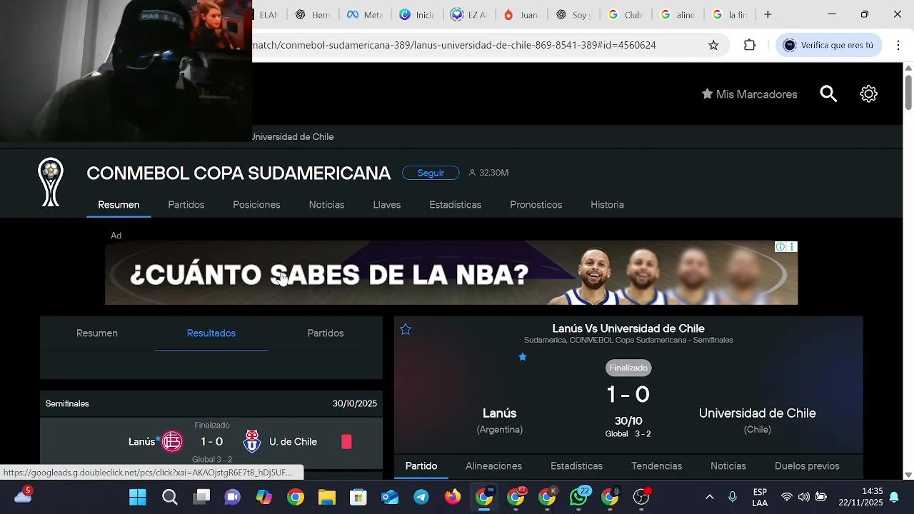The width and height of the screenshot is (914, 514).
Task: Open the Noticias tab in competition menu
Action: [x=326, y=205]
